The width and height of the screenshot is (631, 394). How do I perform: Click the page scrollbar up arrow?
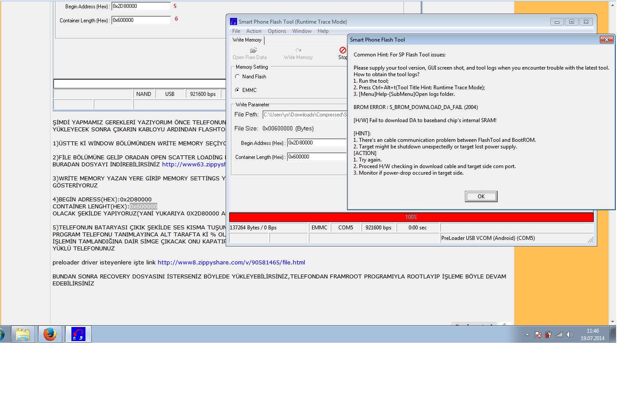click(x=612, y=5)
